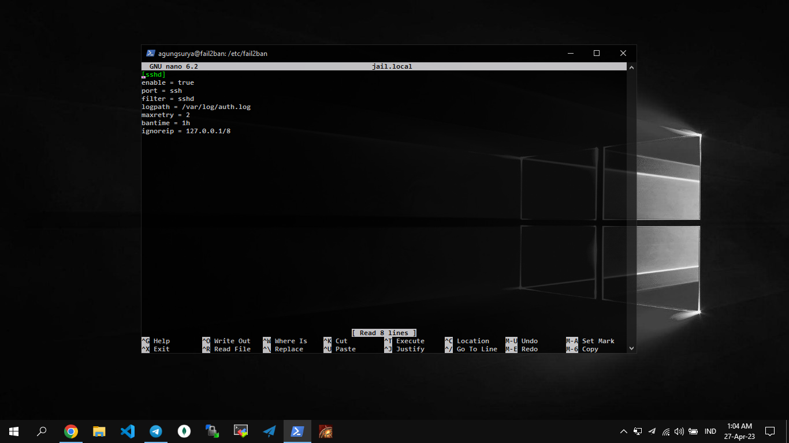789x443 pixels.
Task: Open MongoDB Compass taskbar icon
Action: point(184,431)
